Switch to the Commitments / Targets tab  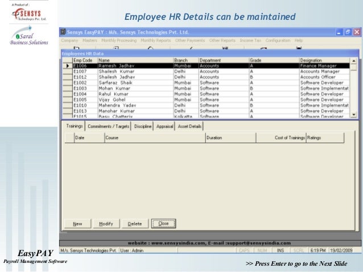coord(108,127)
